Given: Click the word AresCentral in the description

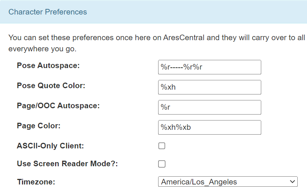Looking at the screenshot, I should 183,38.
